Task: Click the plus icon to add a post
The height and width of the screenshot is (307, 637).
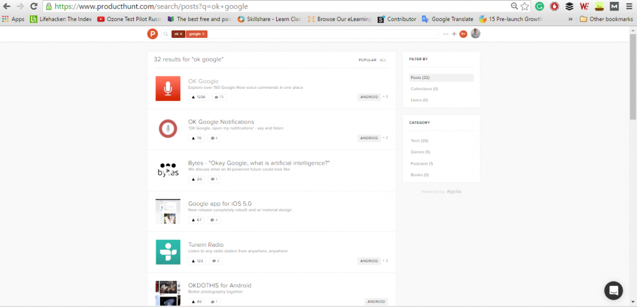Action: (x=454, y=34)
